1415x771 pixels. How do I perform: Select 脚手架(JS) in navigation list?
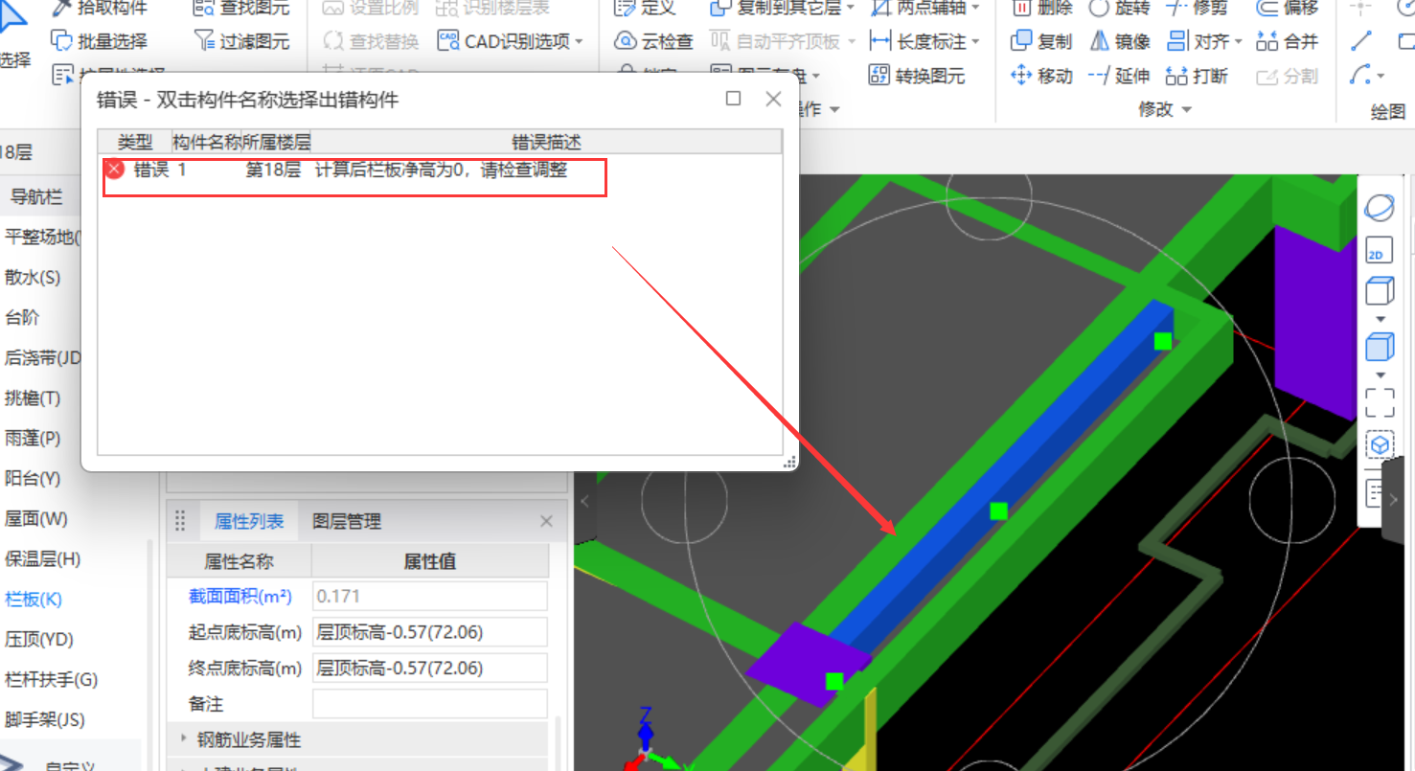45,719
